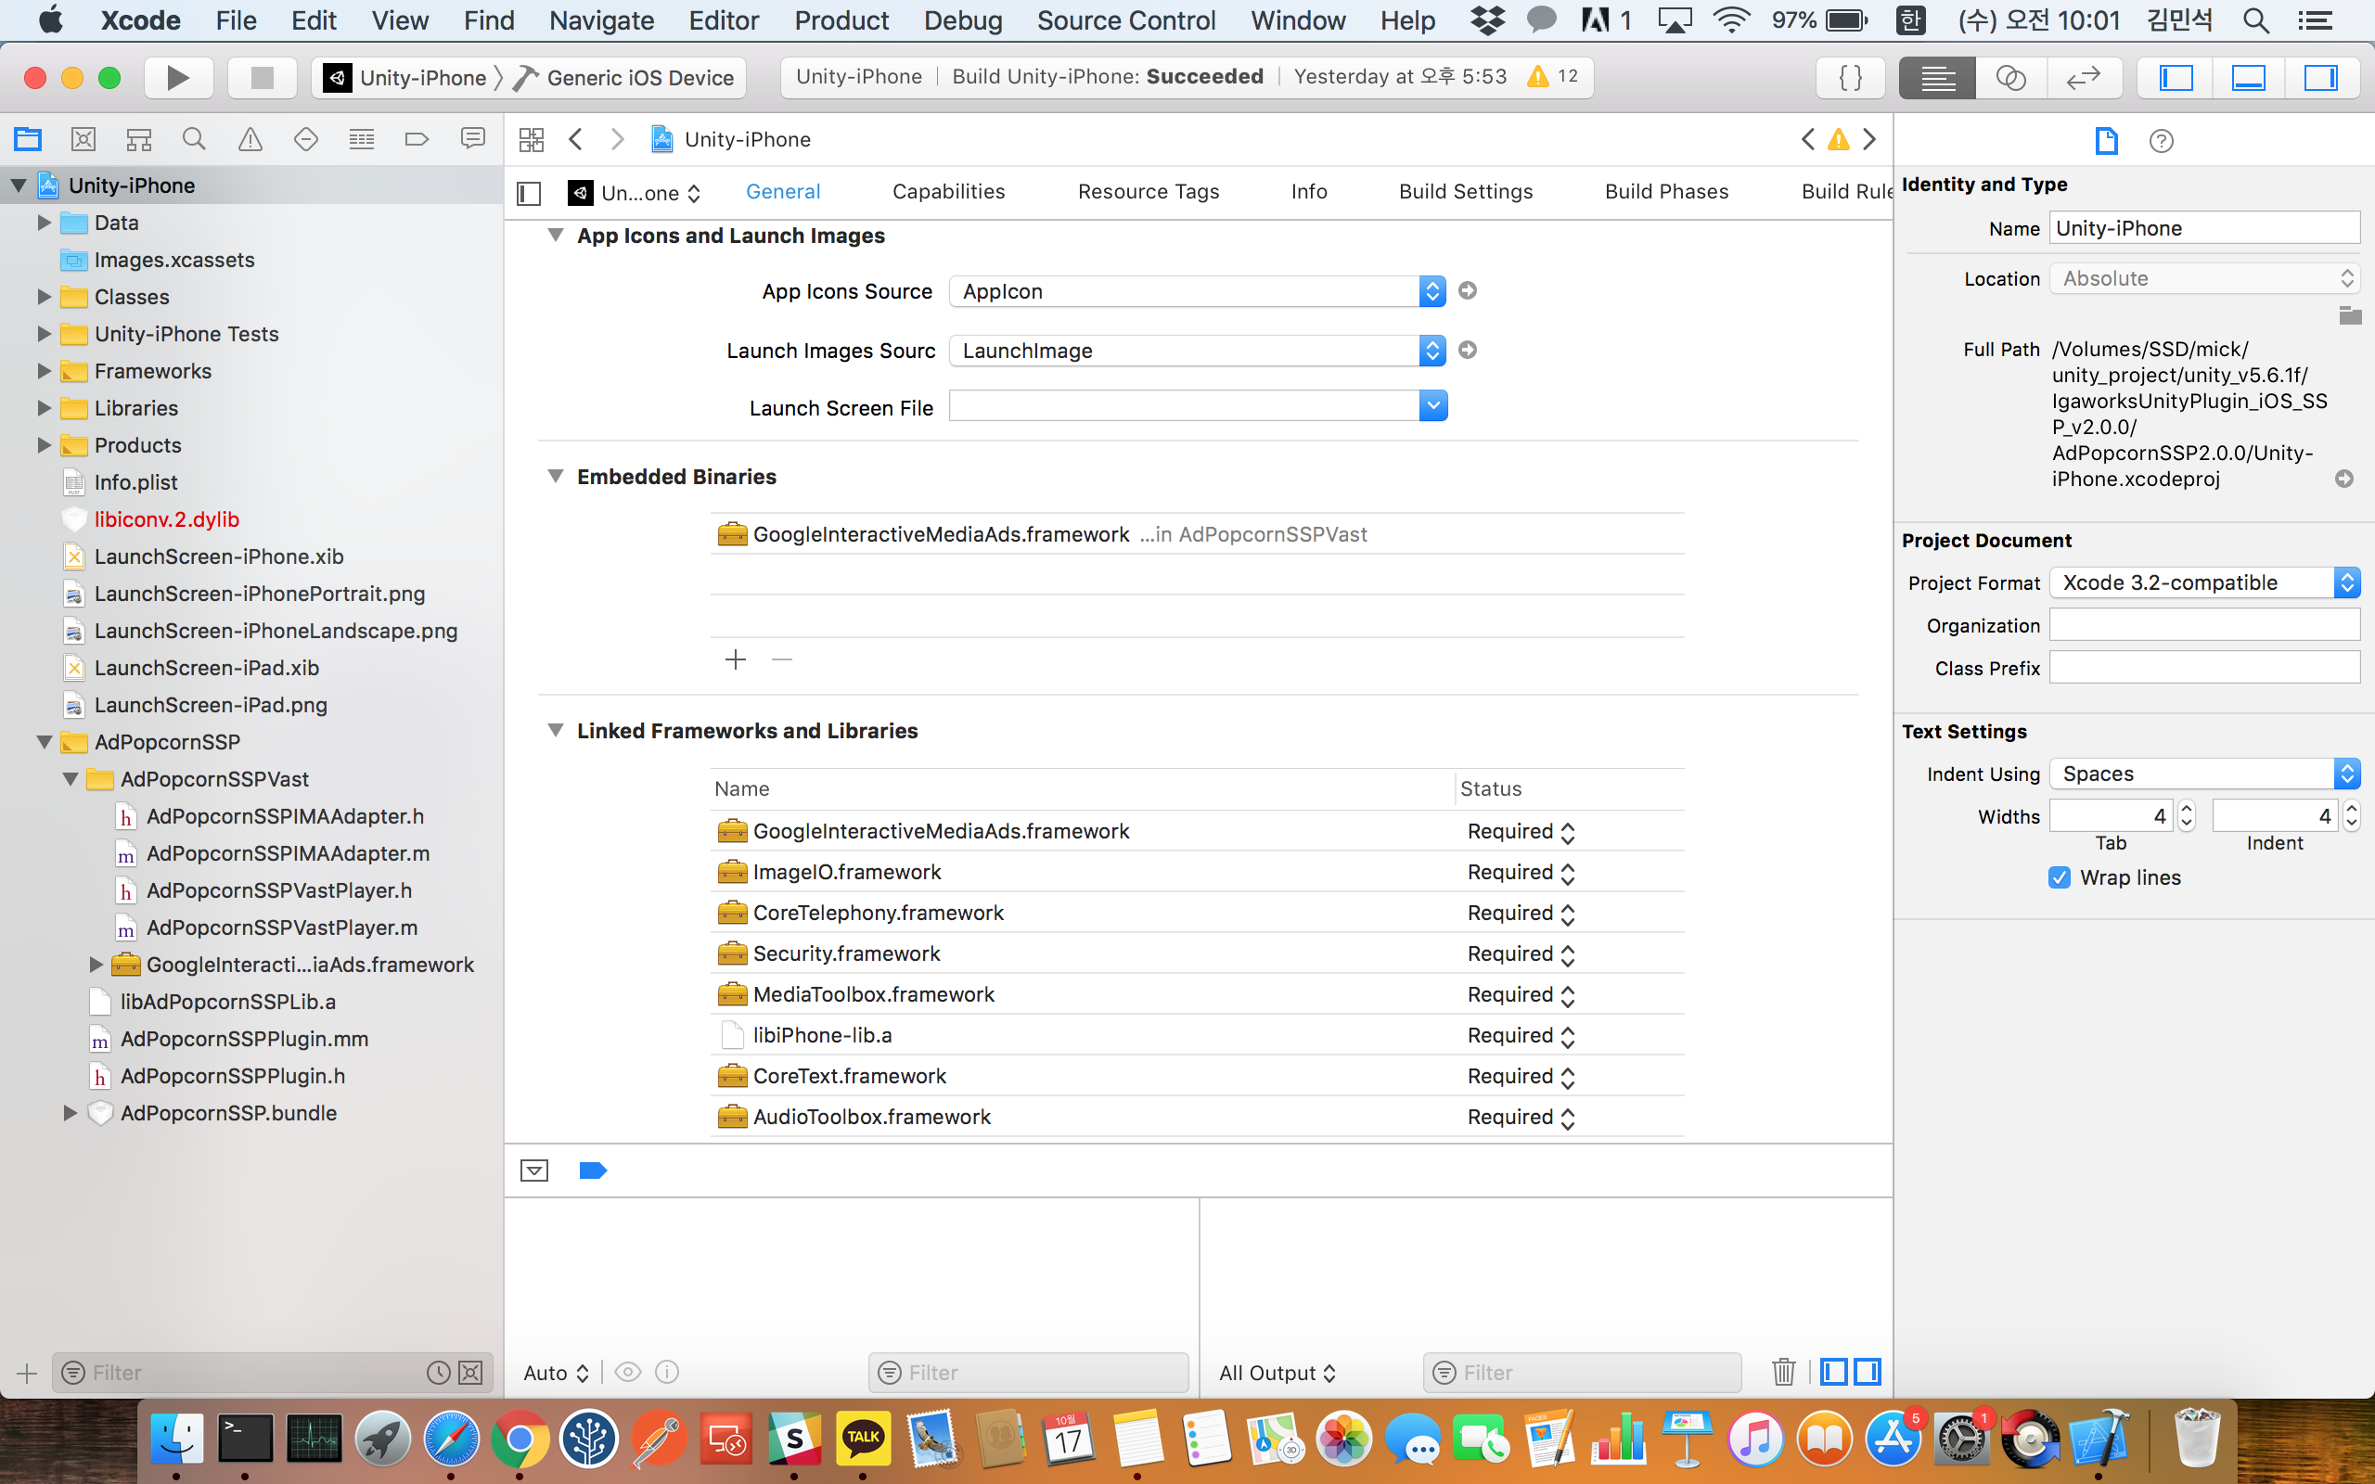
Task: Toggle the Wrap lines checkbox
Action: 2059,877
